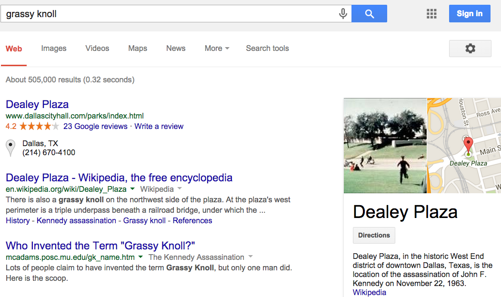The height and width of the screenshot is (297, 501).
Task: Click the Directions button
Action: click(374, 236)
